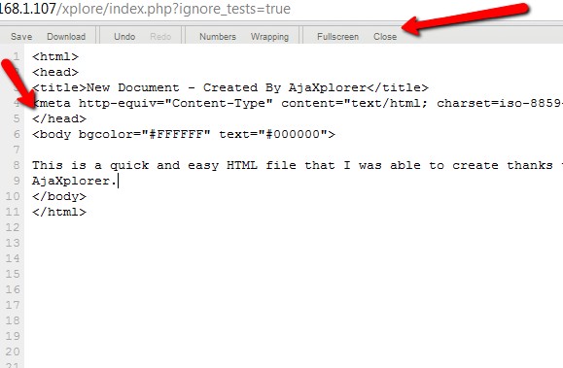Viewport: 563px width, 368px height.
Task: Click the </html> closing tag
Action: tap(59, 212)
